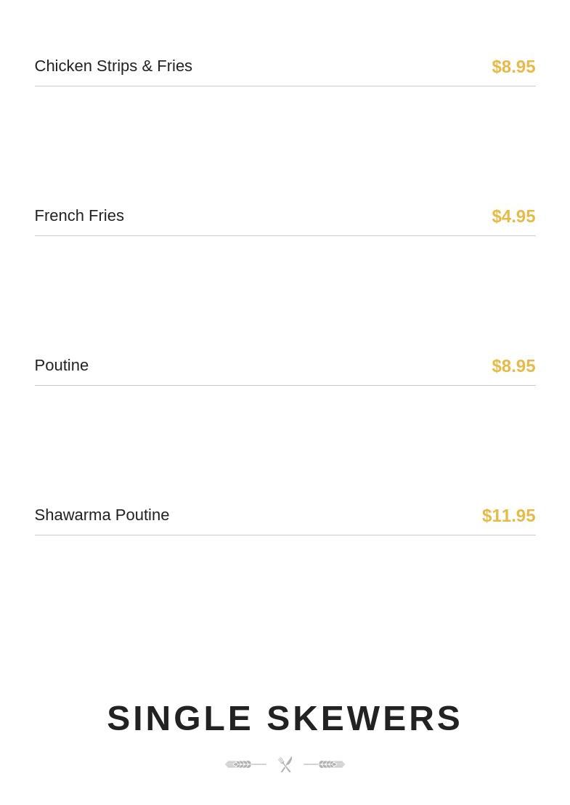This screenshot has width=570, height=805.
Task: Click the plain Poutine's $8.95 price
Action: click(513, 366)
